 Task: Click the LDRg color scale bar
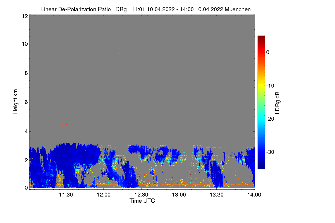(x=261, y=102)
